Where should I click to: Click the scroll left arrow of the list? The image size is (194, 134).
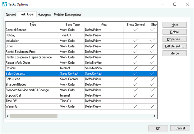(8, 116)
